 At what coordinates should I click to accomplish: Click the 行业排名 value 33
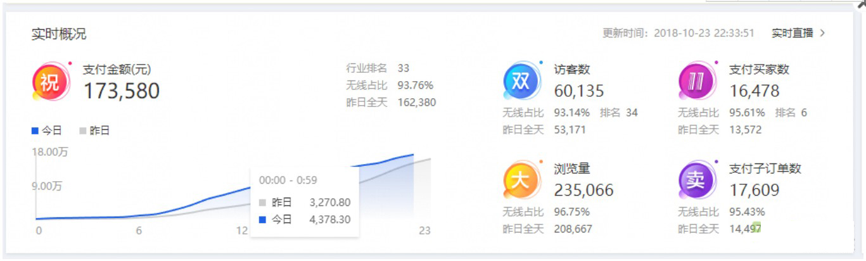click(404, 68)
